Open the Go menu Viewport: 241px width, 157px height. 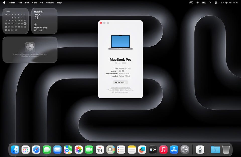tap(41, 3)
